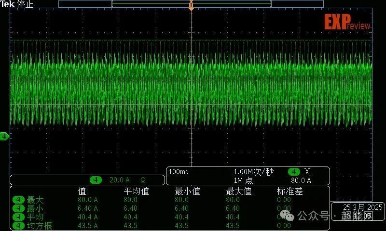This screenshot has width=386, height=231.
Task: Click the channel 4 trigger source badge
Action: [294, 172]
